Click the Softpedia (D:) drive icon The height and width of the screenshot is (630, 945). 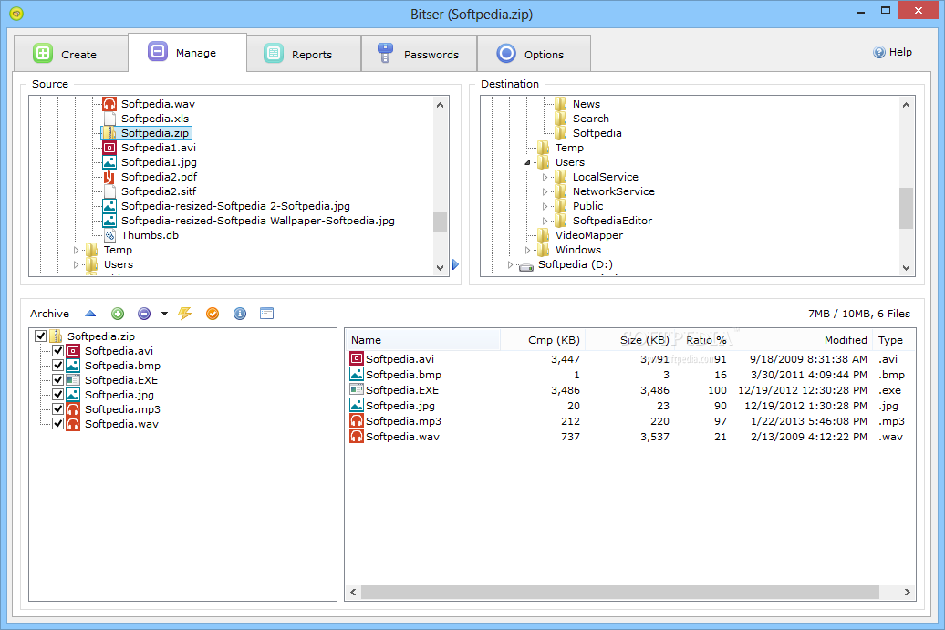point(526,267)
